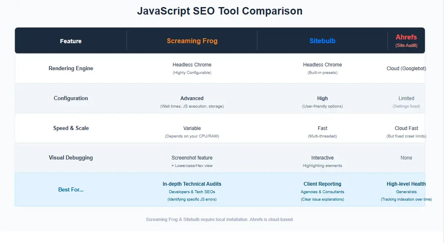Click Developers & Tech SEOs text
The image size is (444, 243).
[x=192, y=192]
